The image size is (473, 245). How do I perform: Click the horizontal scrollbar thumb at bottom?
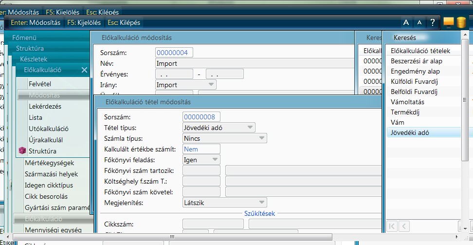coord(172,237)
